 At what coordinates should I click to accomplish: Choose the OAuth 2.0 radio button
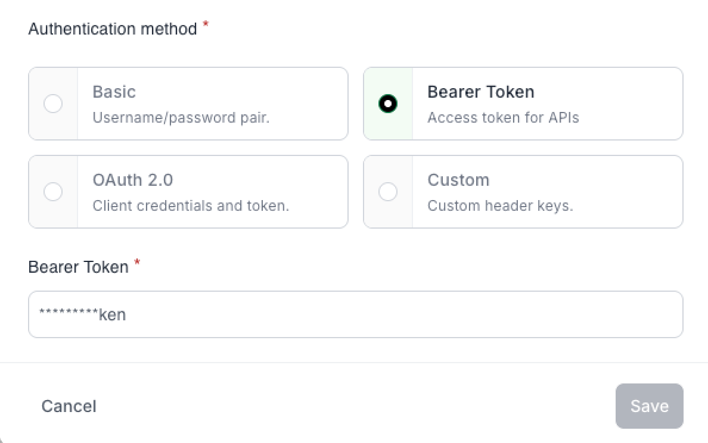(53, 192)
